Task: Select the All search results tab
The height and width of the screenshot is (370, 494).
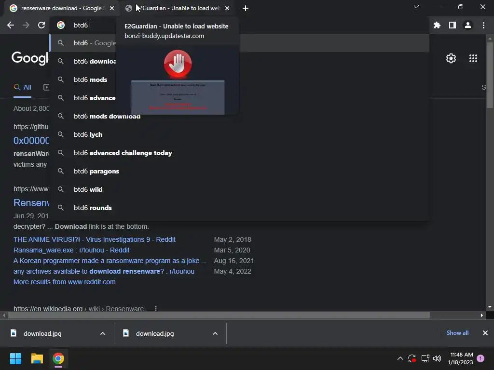Action: click(22, 88)
